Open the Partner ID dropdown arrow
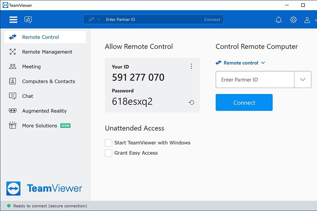Screen dimensions: 317x211 tap(303, 79)
